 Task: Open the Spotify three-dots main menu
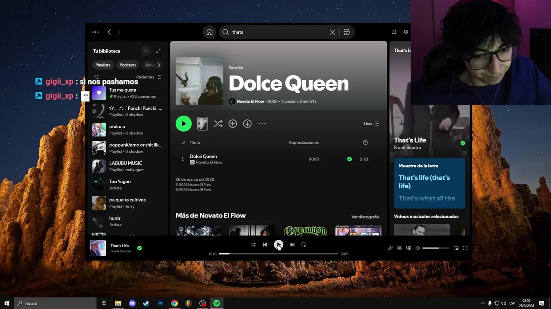click(96, 32)
